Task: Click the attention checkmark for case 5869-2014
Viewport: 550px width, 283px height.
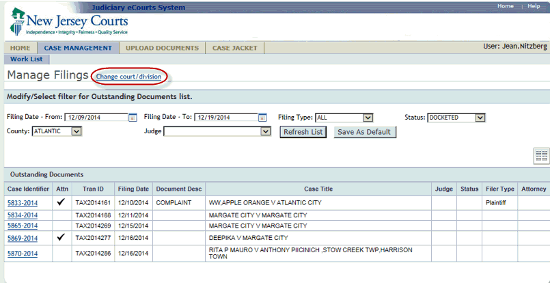Action: [x=61, y=237]
